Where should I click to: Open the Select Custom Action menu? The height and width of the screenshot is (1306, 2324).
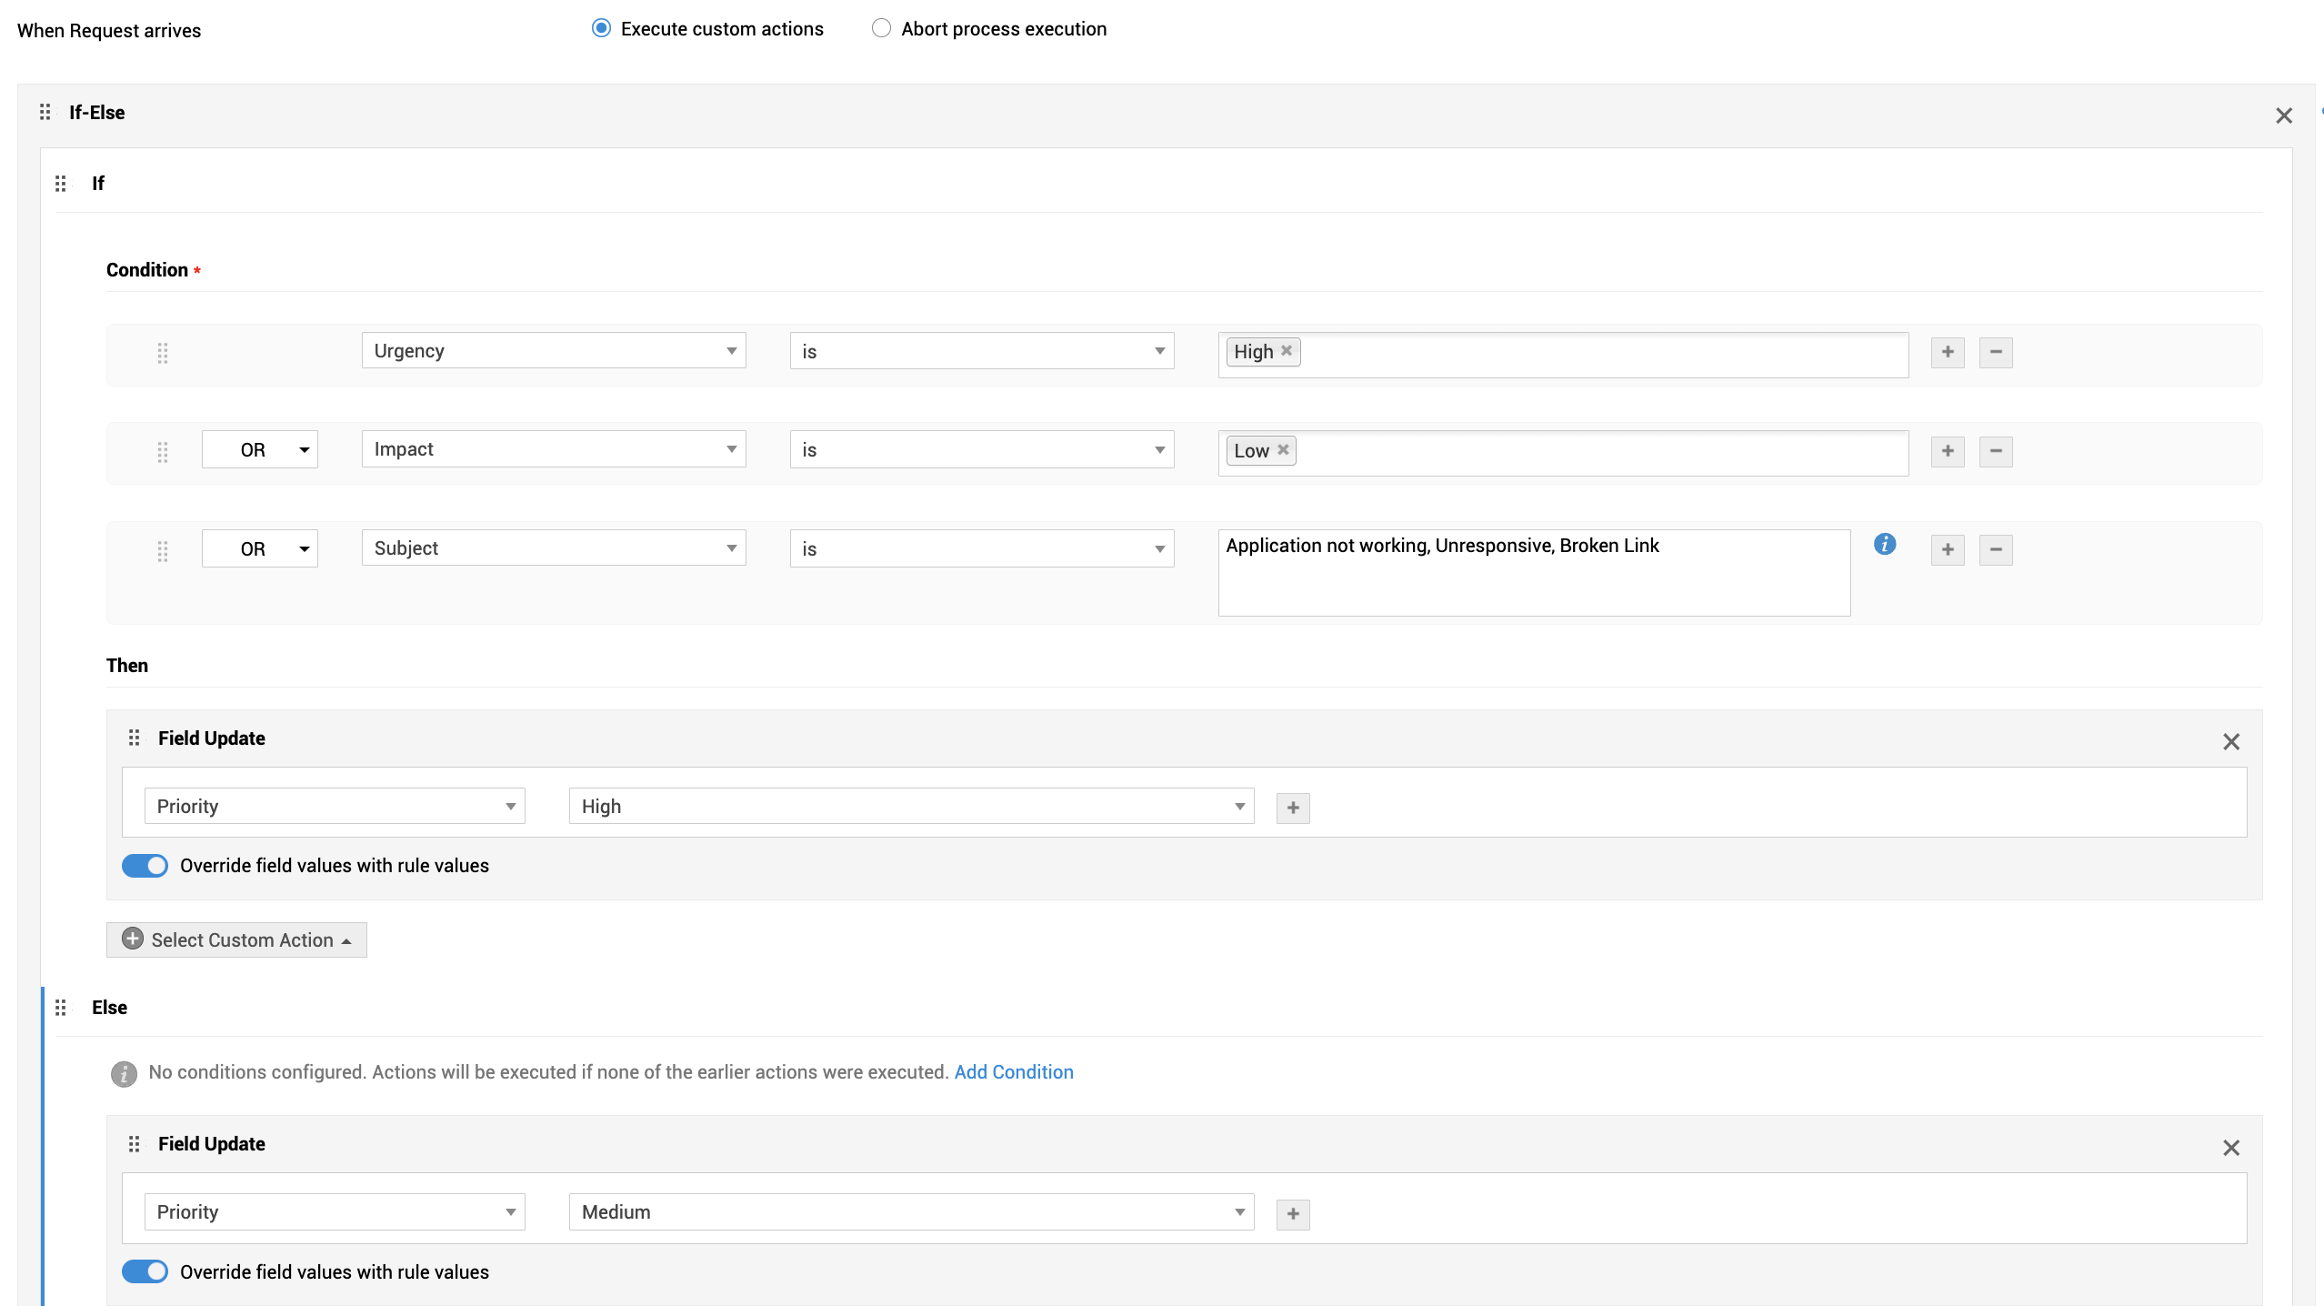click(x=236, y=939)
